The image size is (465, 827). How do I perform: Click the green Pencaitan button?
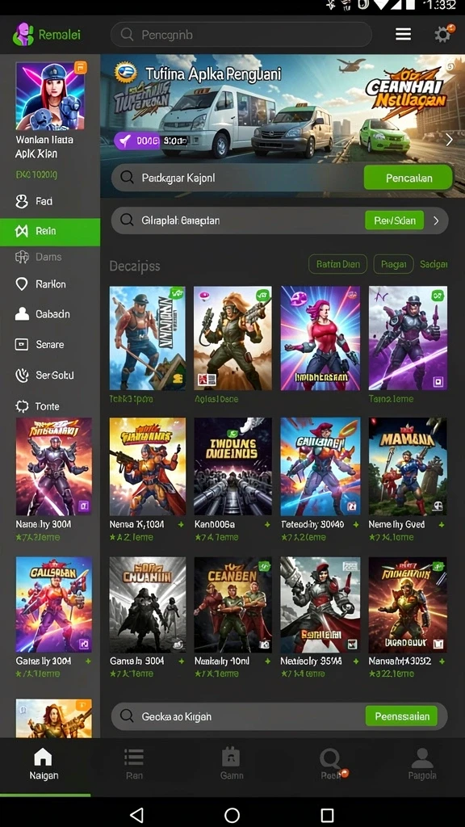408,178
